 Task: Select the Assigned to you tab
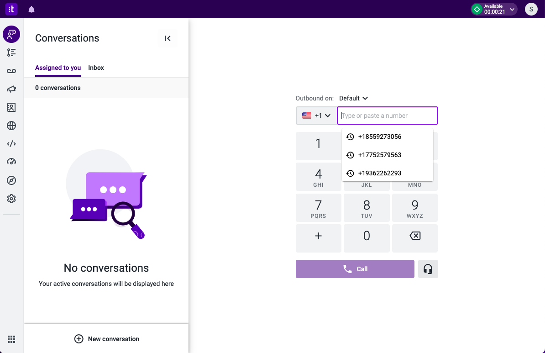tap(58, 68)
